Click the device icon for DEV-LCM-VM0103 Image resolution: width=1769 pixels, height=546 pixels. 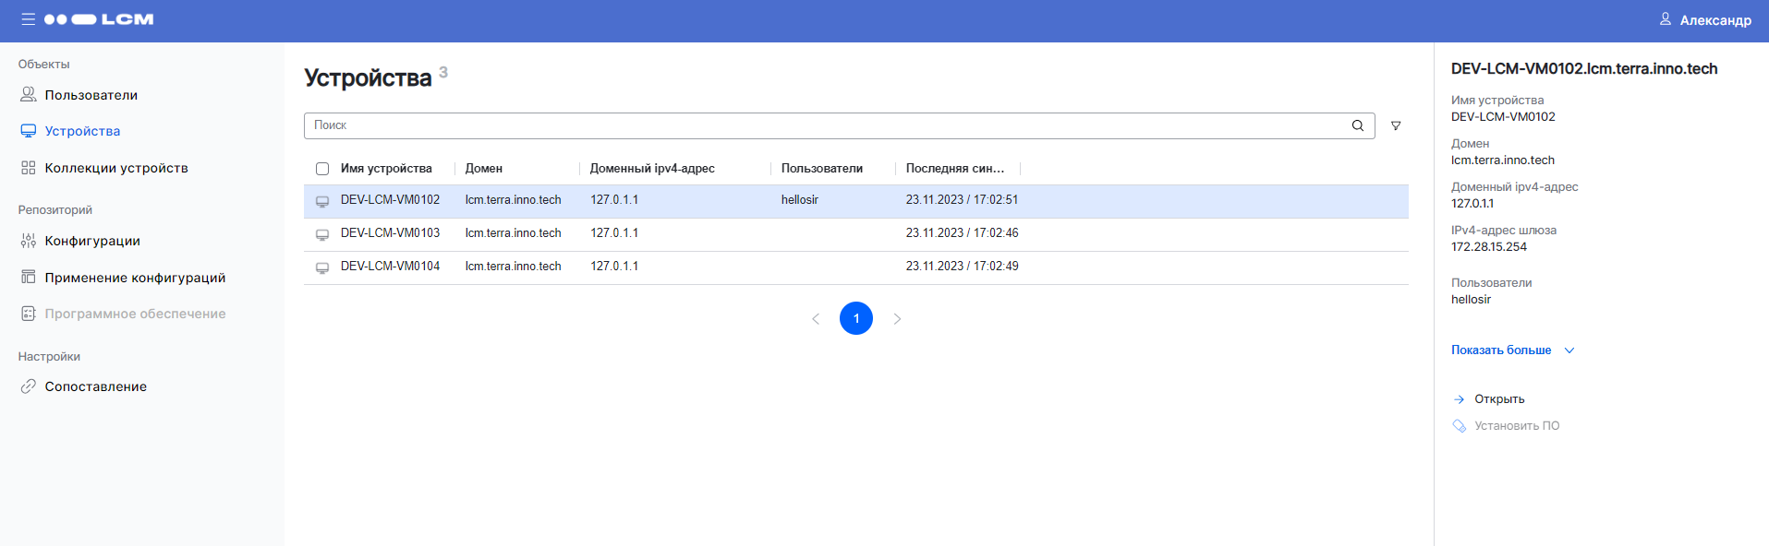pyautogui.click(x=322, y=234)
